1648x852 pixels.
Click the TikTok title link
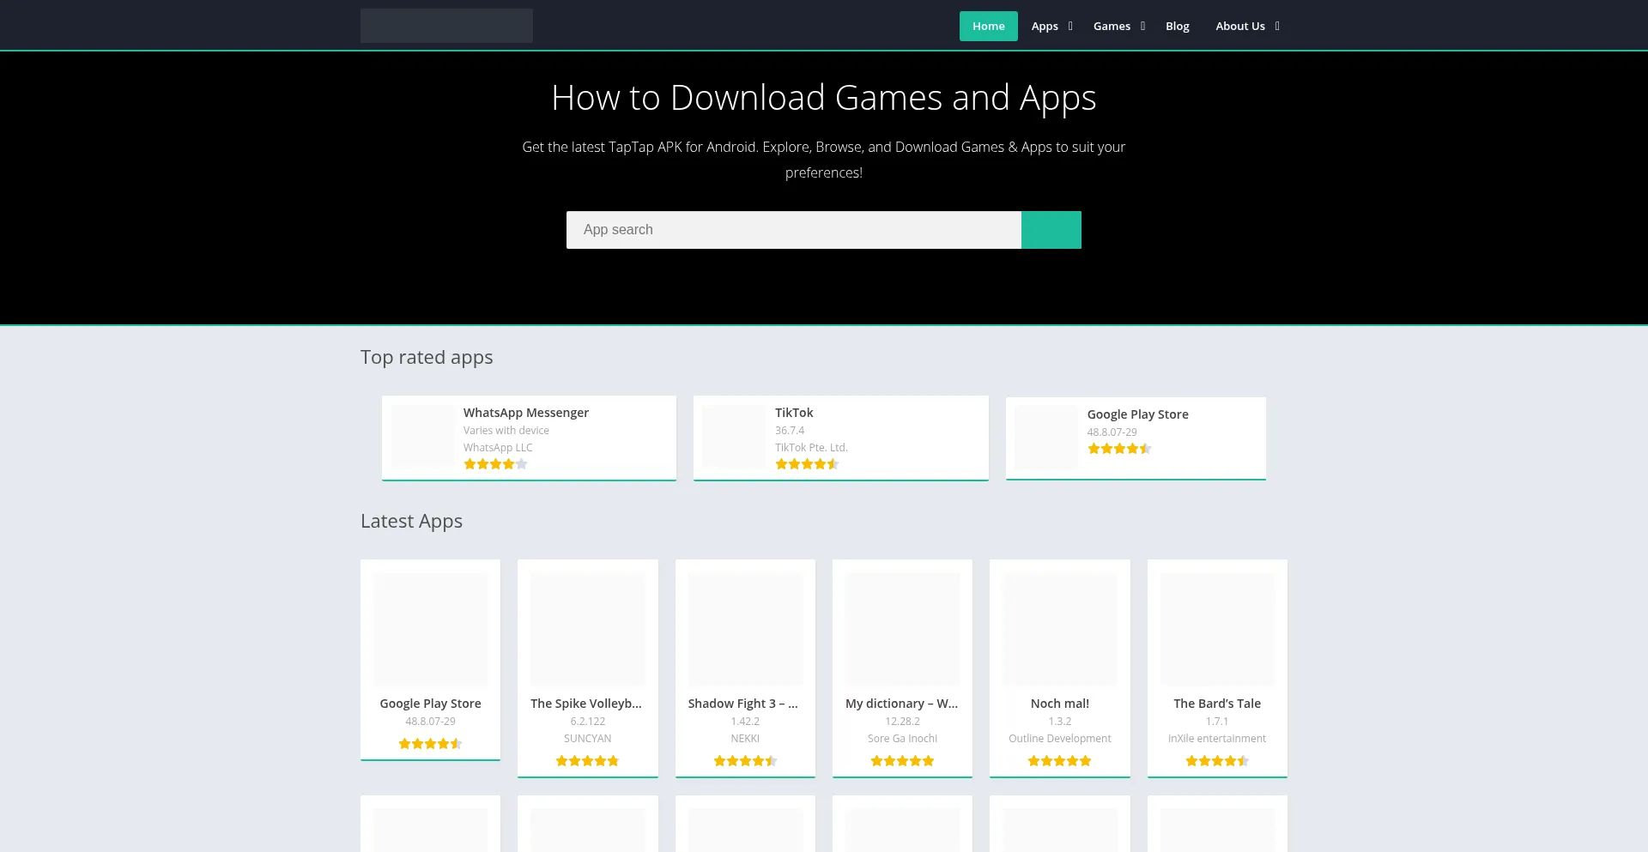[x=794, y=413]
